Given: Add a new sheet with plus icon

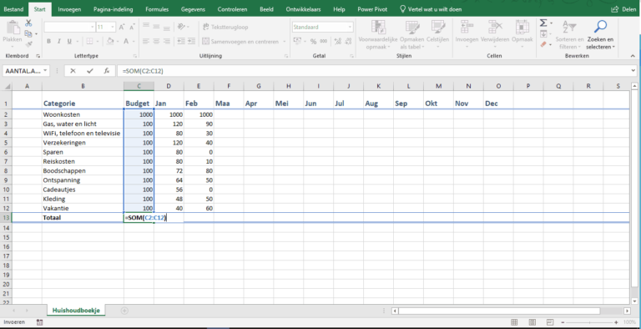Looking at the screenshot, I should (124, 311).
